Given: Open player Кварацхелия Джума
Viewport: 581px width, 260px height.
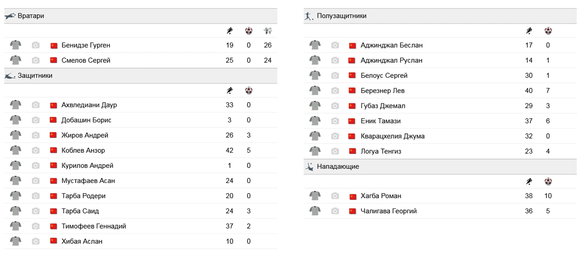Looking at the screenshot, I should click(x=393, y=136).
